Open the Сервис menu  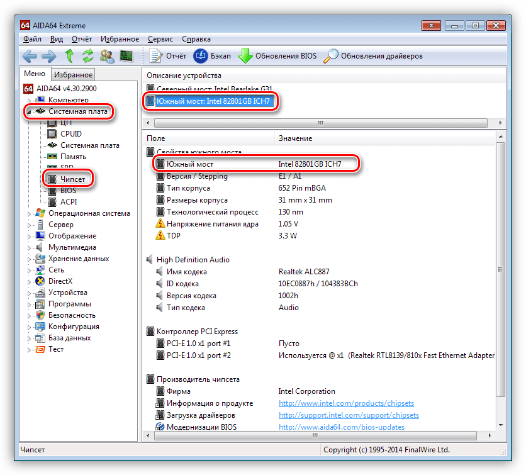(x=160, y=39)
